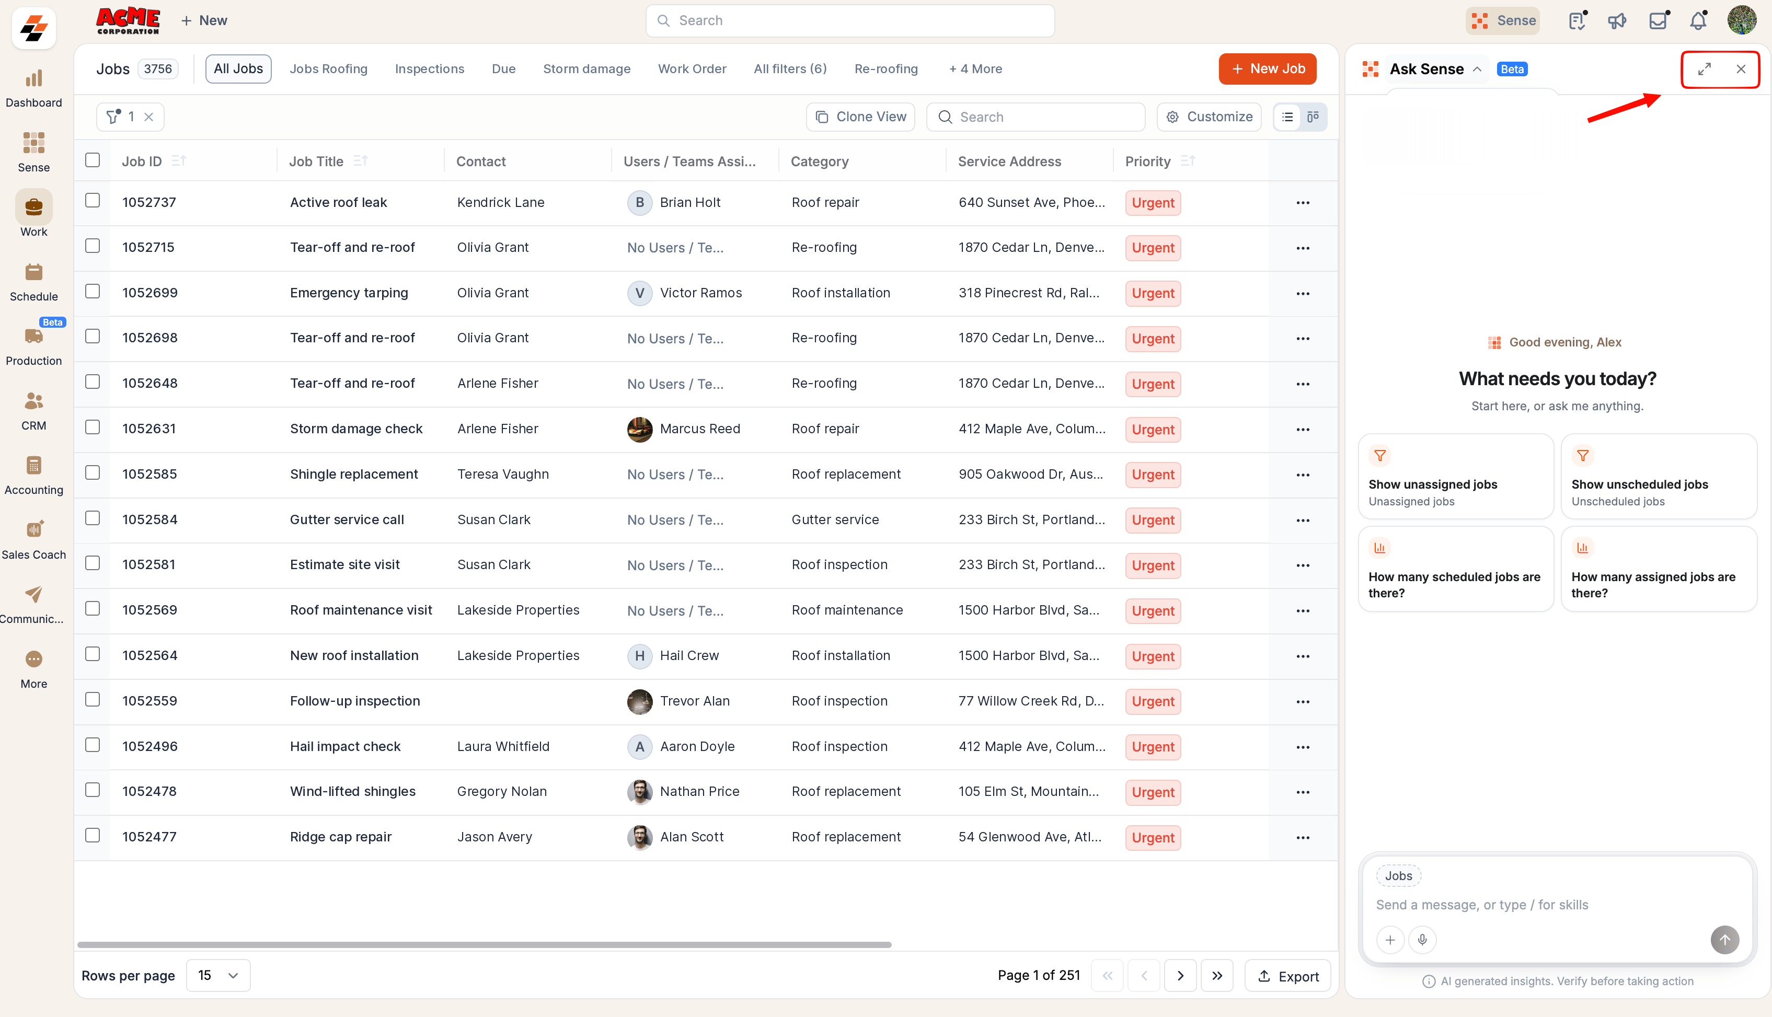Expand the Ask Sense panel to fullscreen
The image size is (1772, 1017).
tap(1704, 69)
